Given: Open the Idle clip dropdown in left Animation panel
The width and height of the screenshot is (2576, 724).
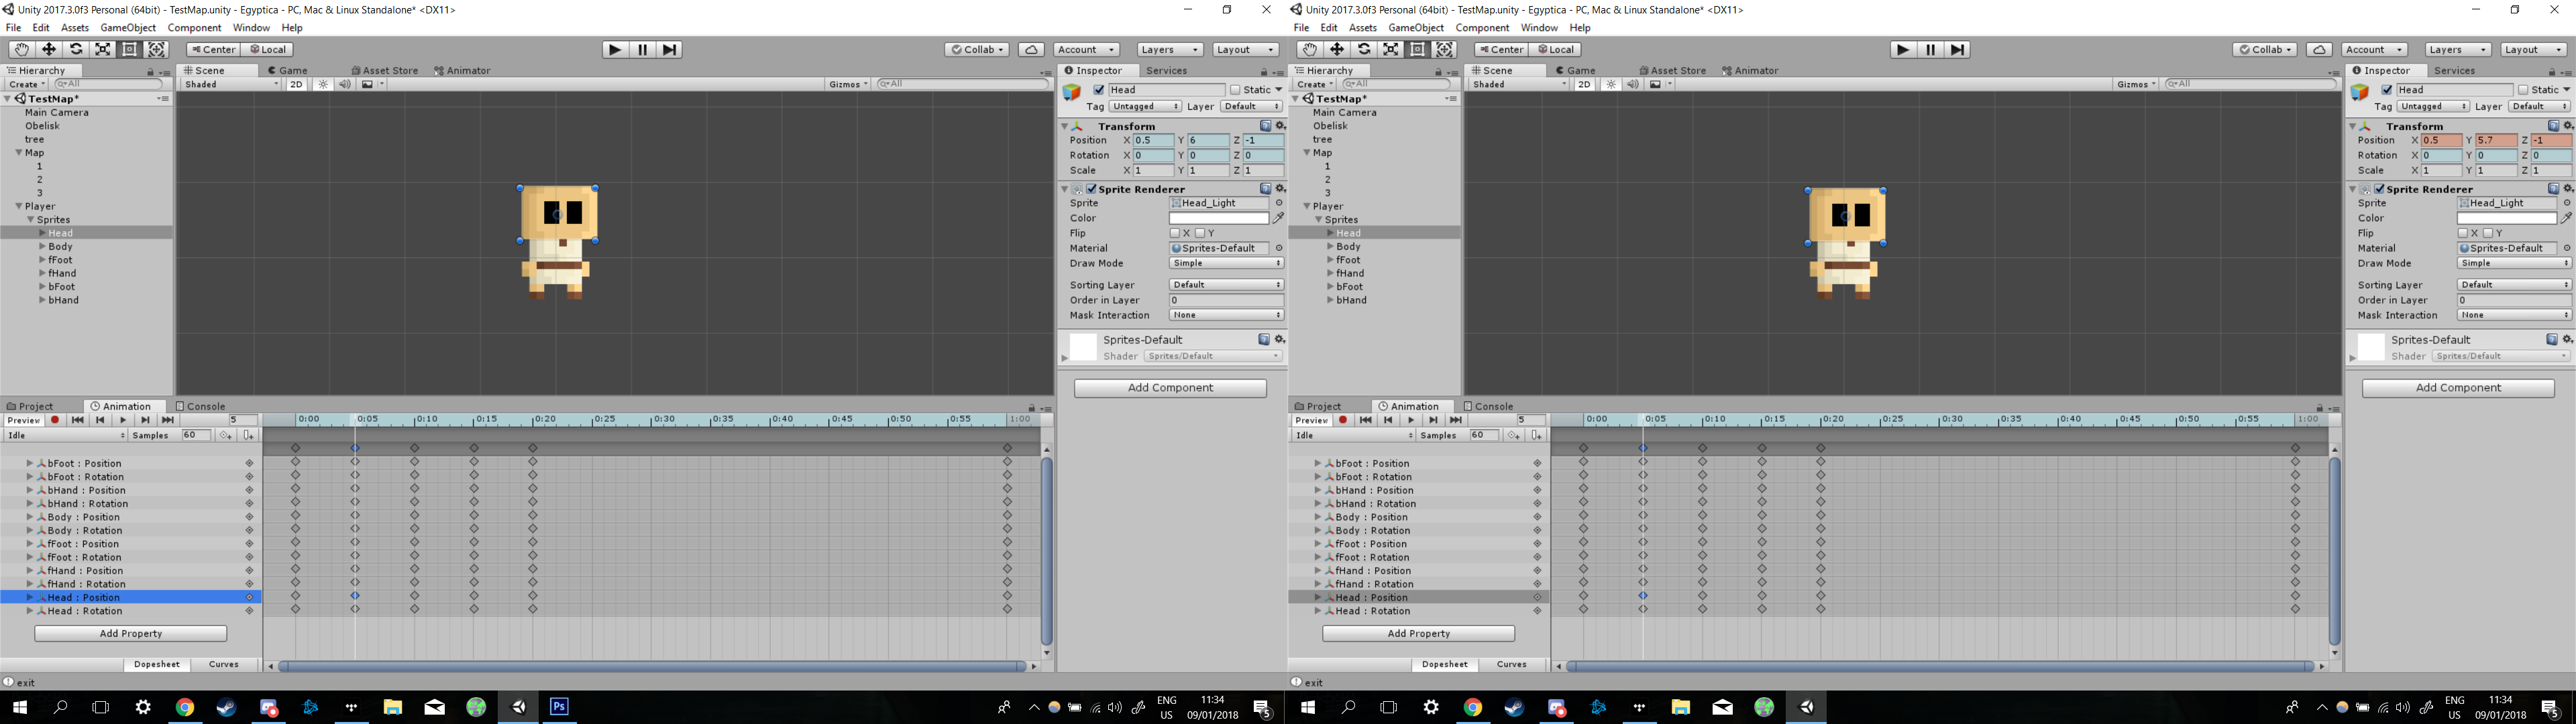Looking at the screenshot, I should pyautogui.click(x=65, y=435).
